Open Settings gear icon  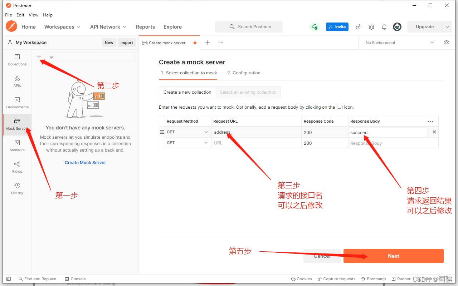click(371, 27)
